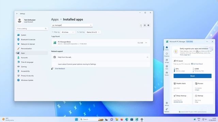Open the Process card
Image resolution: width=218 pixels, height=122 pixels.
pyautogui.click(x=203, y=87)
